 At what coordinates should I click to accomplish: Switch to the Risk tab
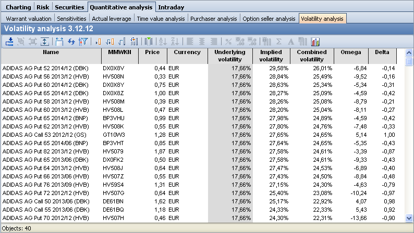[x=43, y=7]
